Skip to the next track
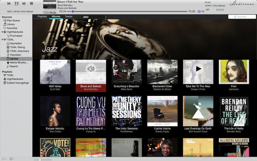The image size is (257, 161). pos(24,4)
